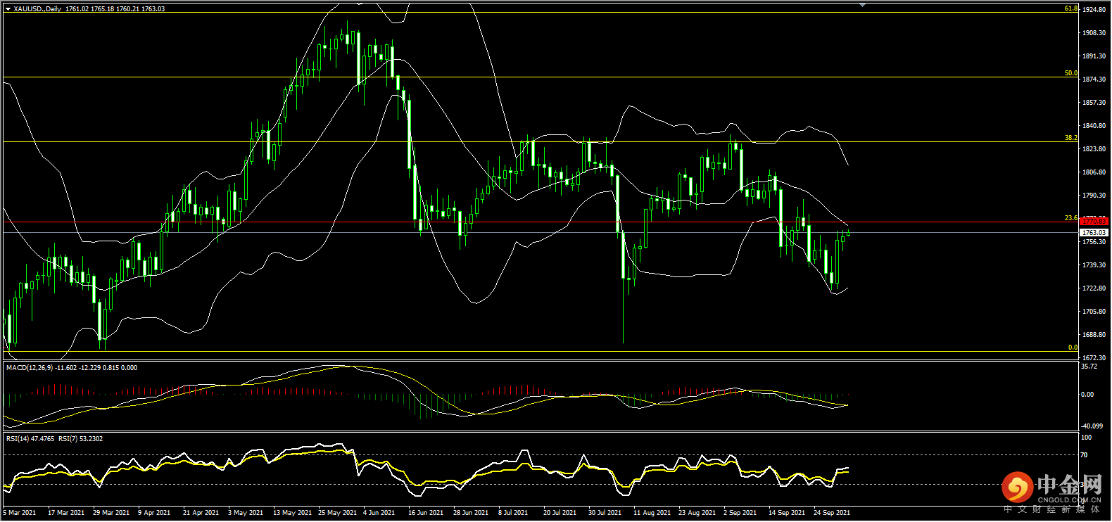
Task: Click the RSI scale value 70
Action: click(1085, 455)
